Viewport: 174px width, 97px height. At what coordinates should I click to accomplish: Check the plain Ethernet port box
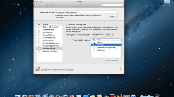click(x=94, y=50)
